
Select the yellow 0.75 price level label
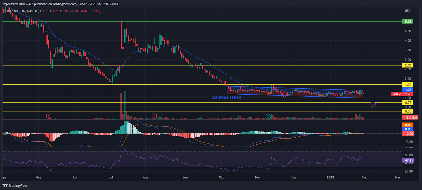[408, 103]
